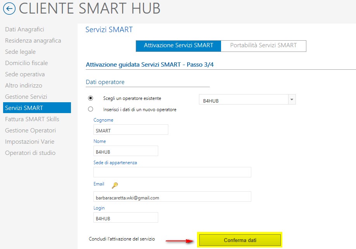Expand the B4HUB operator dropdown arrow

tap(292, 100)
